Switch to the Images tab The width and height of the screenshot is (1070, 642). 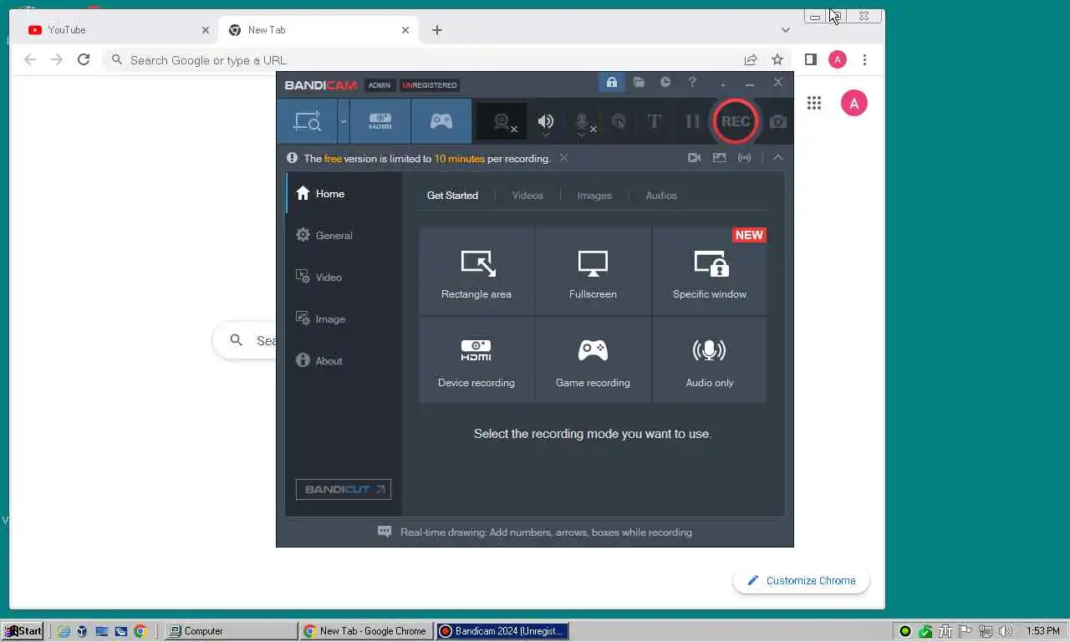(x=594, y=196)
